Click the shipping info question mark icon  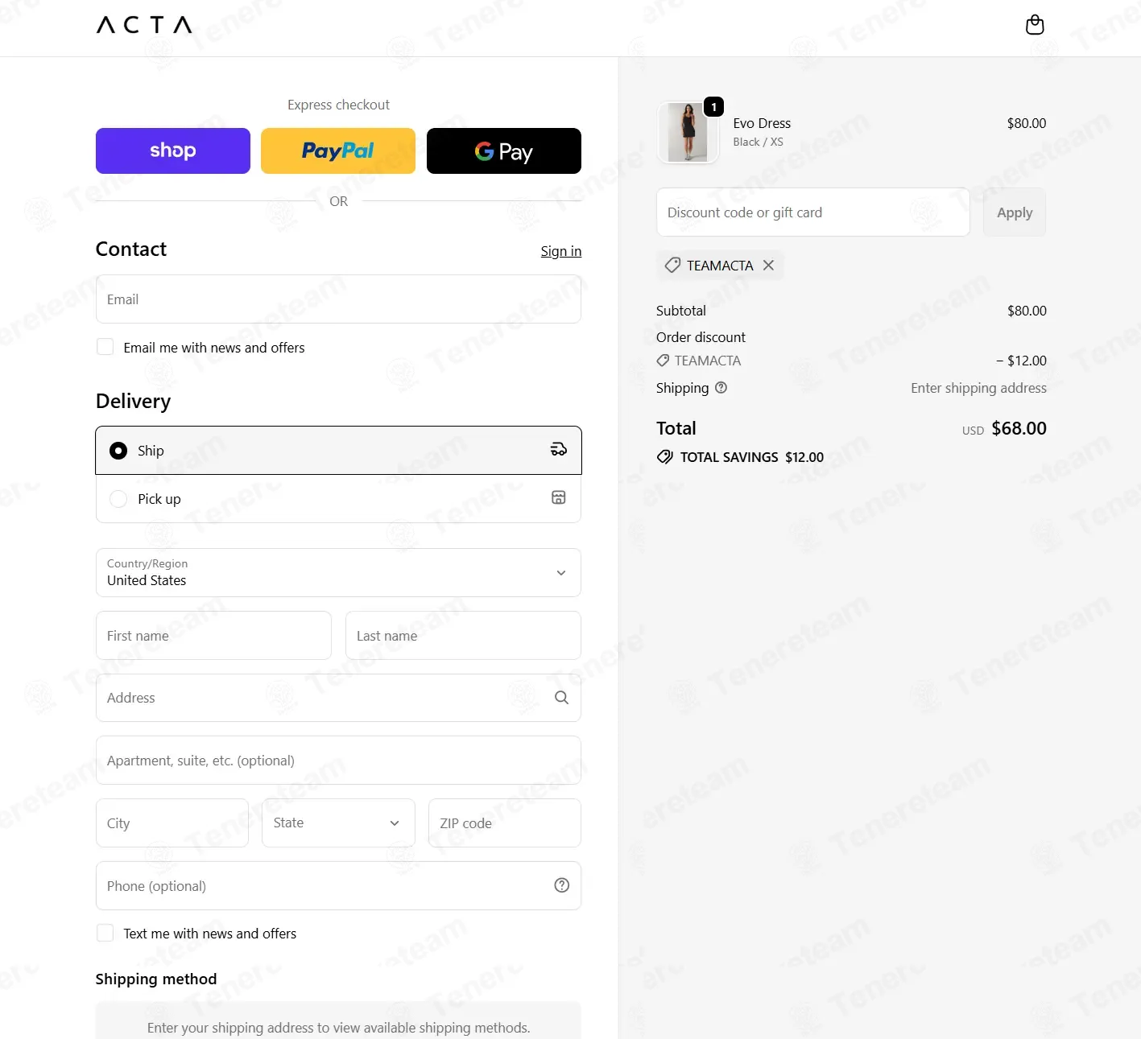[721, 388]
